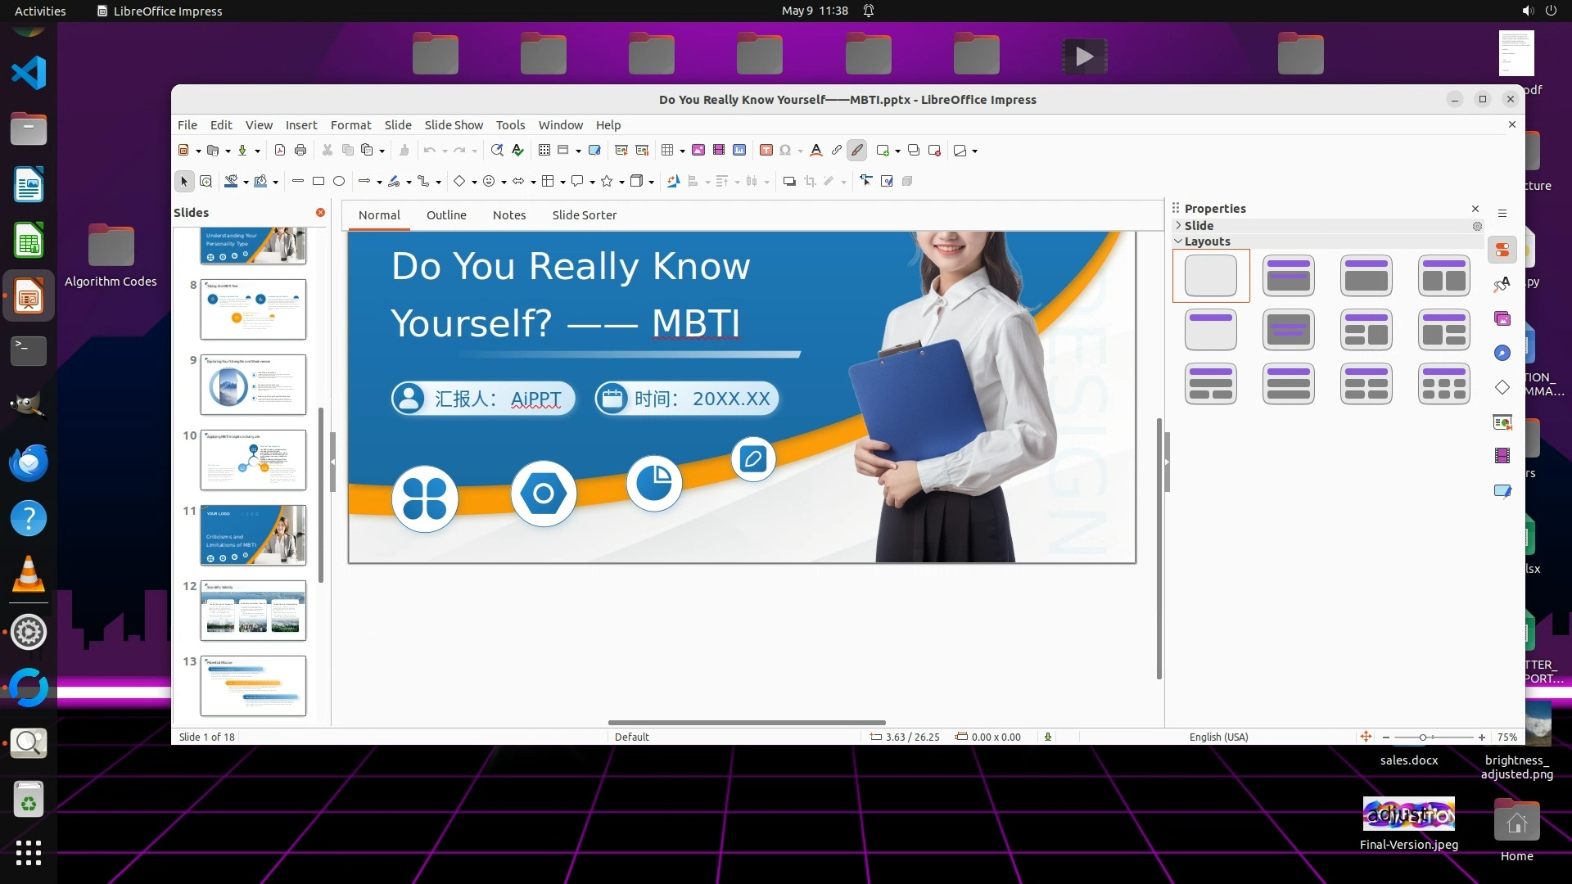Screen dimensions: 1572x884
Task: Select the Ellipse drawing tool
Action: [x=339, y=182]
